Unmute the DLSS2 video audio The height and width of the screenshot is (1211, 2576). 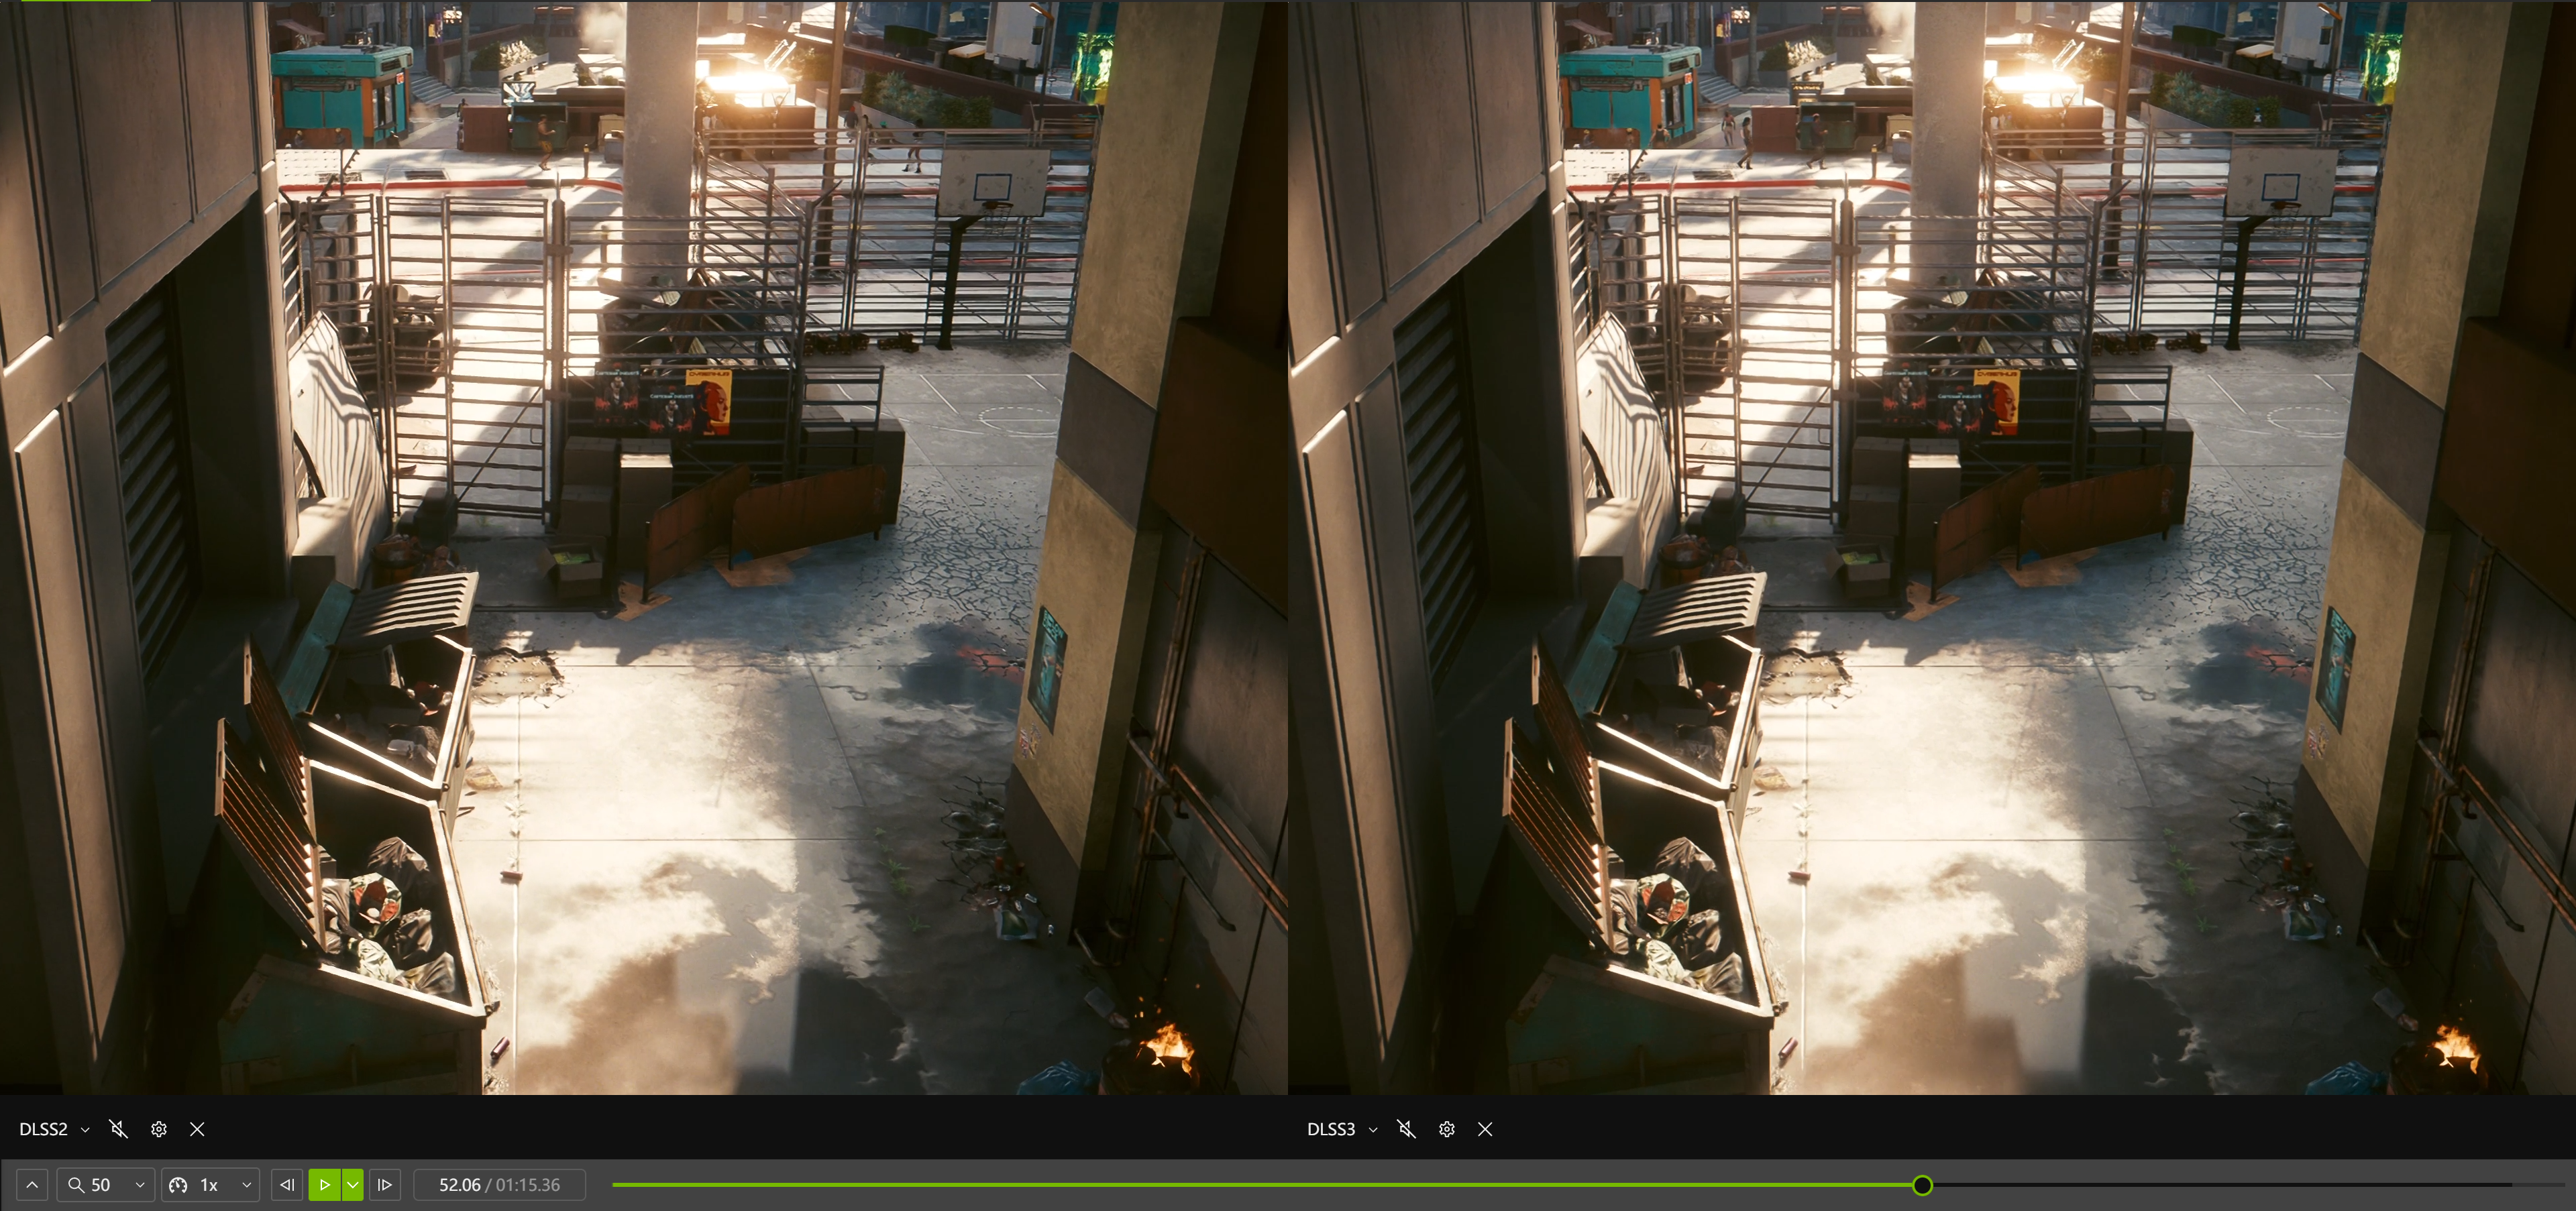pos(118,1129)
